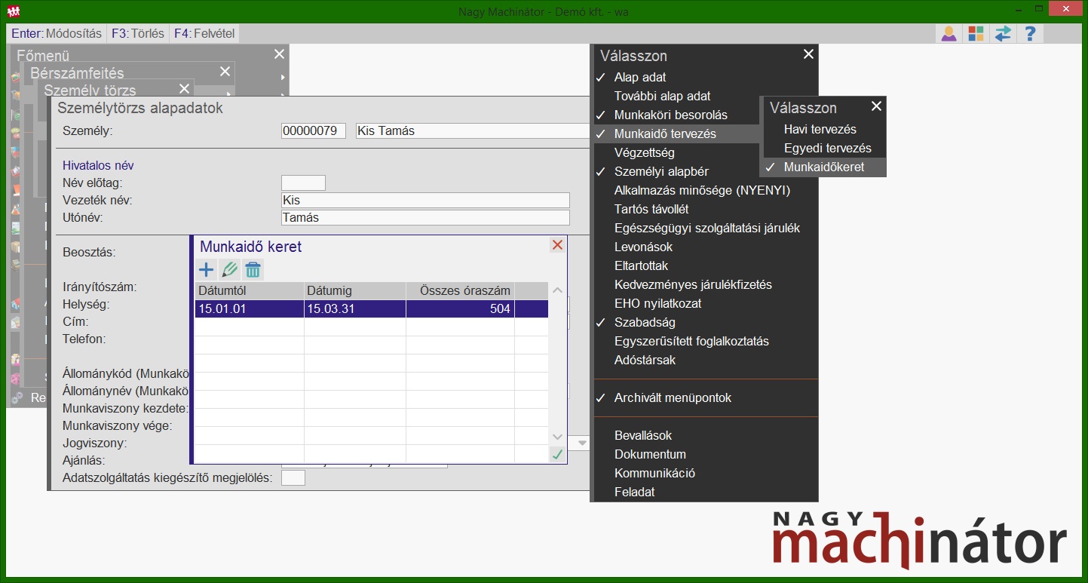The image size is (1088, 583).
Task: Open the EHO nyilatkozat entry
Action: pyautogui.click(x=705, y=303)
